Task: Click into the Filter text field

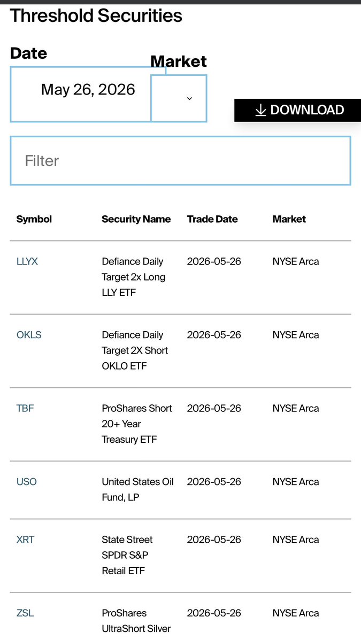Action: coord(180,161)
